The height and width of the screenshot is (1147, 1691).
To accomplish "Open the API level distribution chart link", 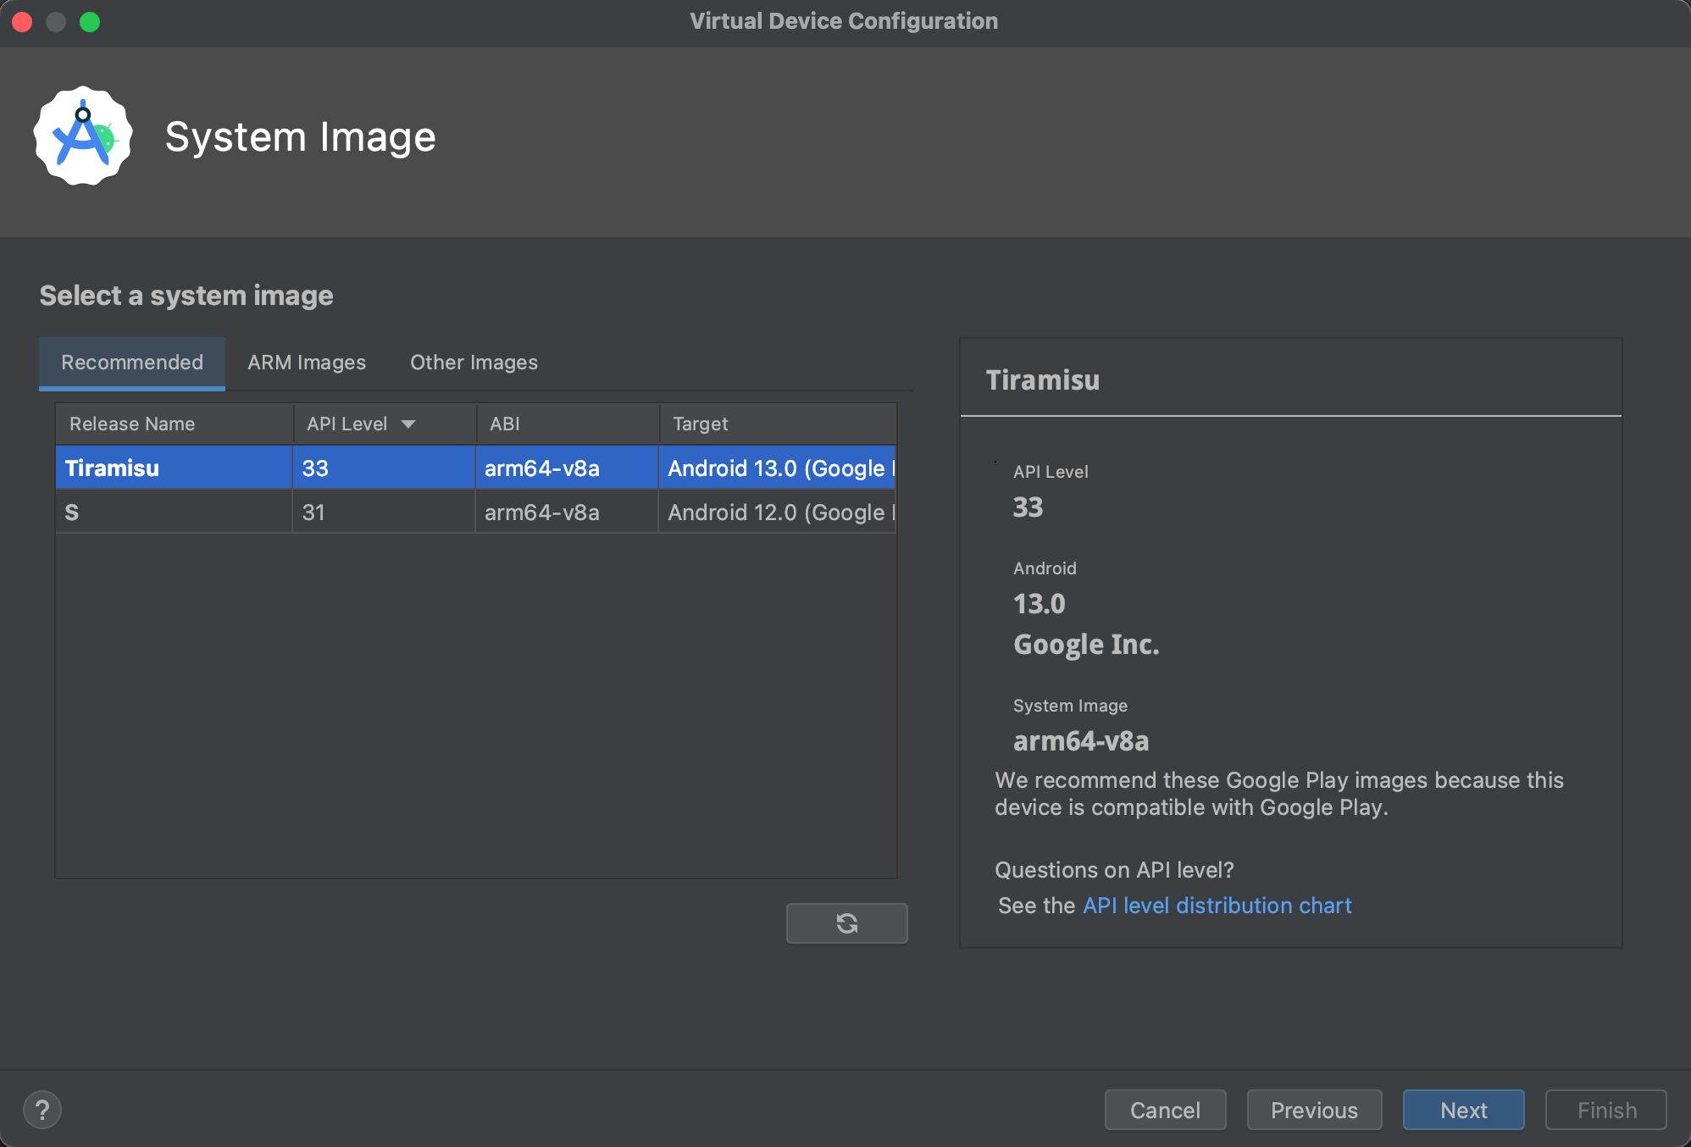I will click(x=1217, y=906).
